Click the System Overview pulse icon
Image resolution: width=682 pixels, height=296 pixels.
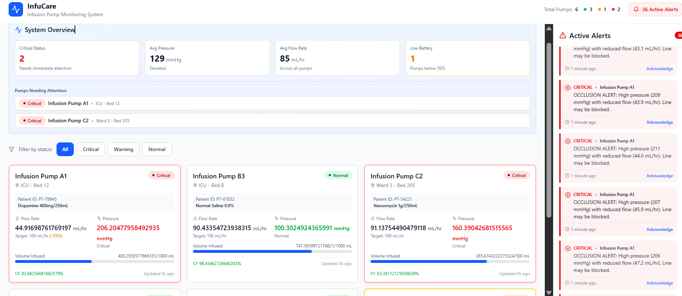(18, 30)
